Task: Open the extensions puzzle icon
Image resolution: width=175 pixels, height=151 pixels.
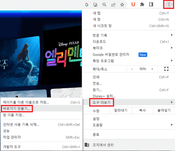Action: (142, 5)
